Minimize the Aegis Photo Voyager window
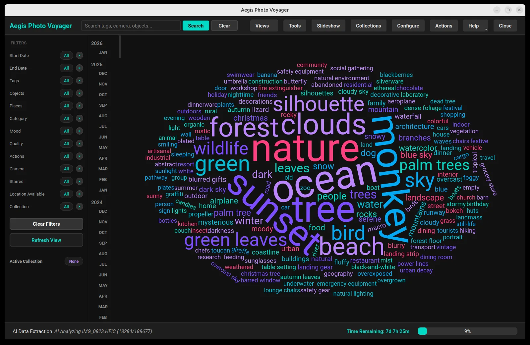This screenshot has width=530, height=345. click(497, 10)
